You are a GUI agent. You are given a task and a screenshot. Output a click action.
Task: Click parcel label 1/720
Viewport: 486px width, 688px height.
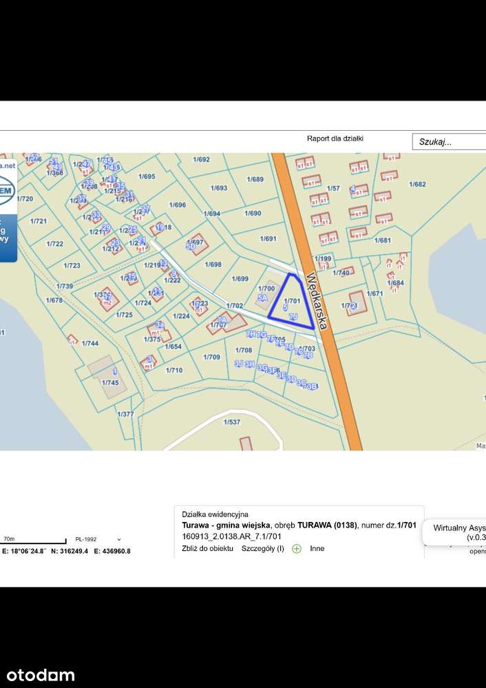[x=25, y=199]
